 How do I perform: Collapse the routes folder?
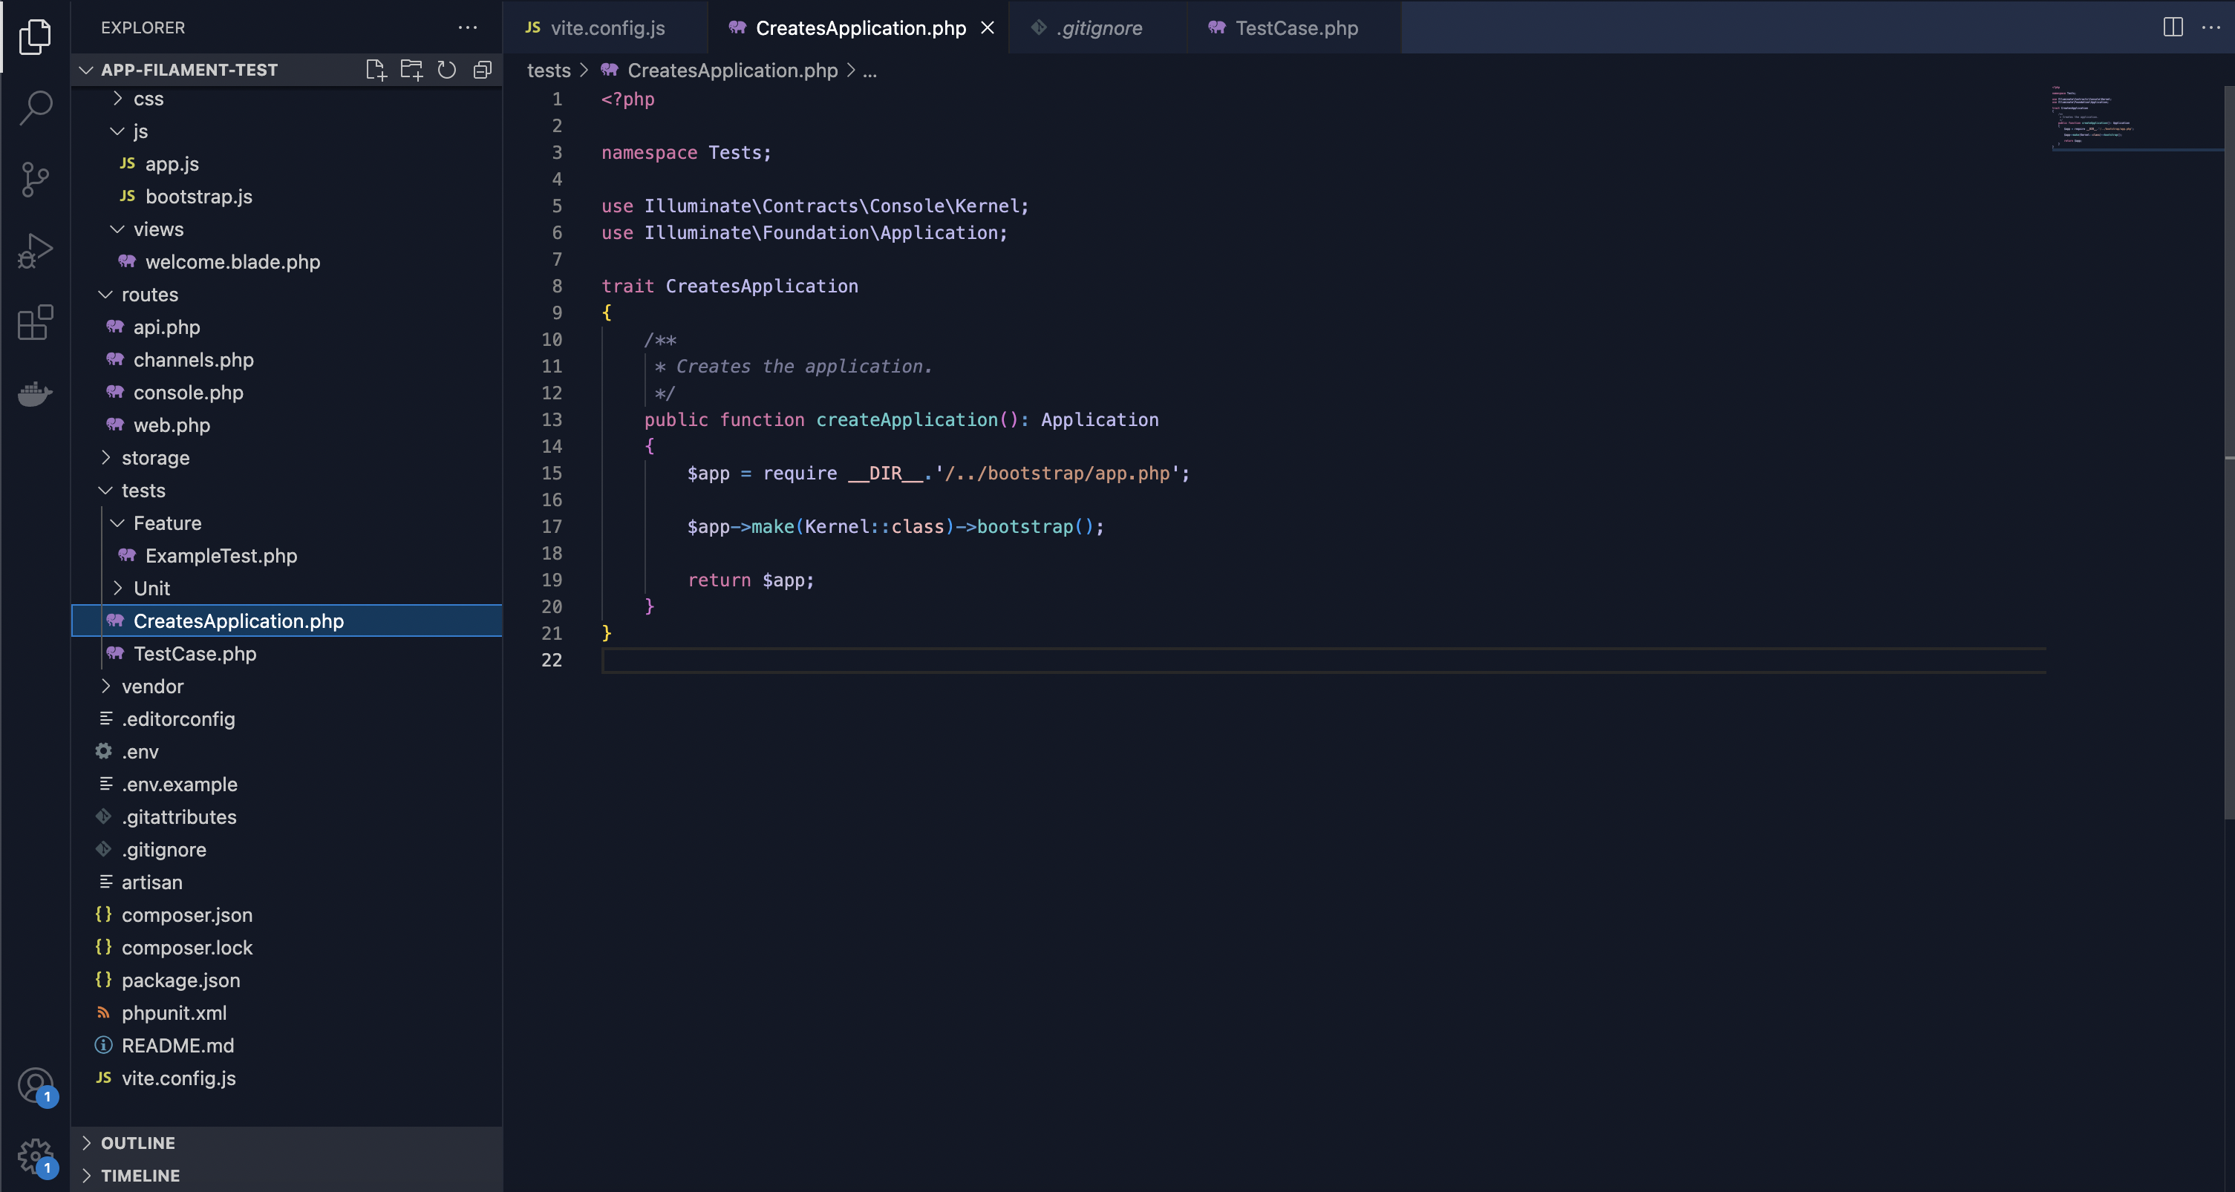[x=149, y=295]
